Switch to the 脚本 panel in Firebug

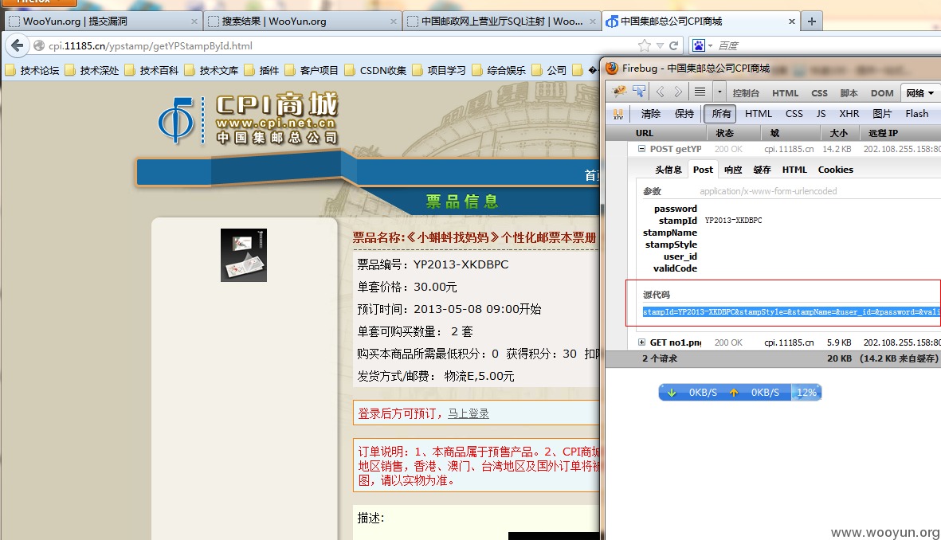coord(849,93)
